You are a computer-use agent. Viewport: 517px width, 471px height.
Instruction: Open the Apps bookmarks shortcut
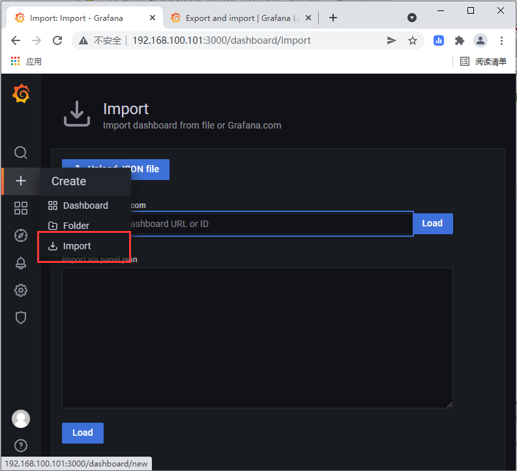26,61
